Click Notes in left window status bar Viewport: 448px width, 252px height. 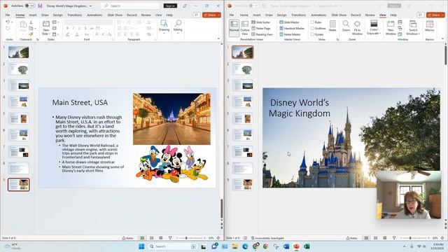tap(127, 238)
